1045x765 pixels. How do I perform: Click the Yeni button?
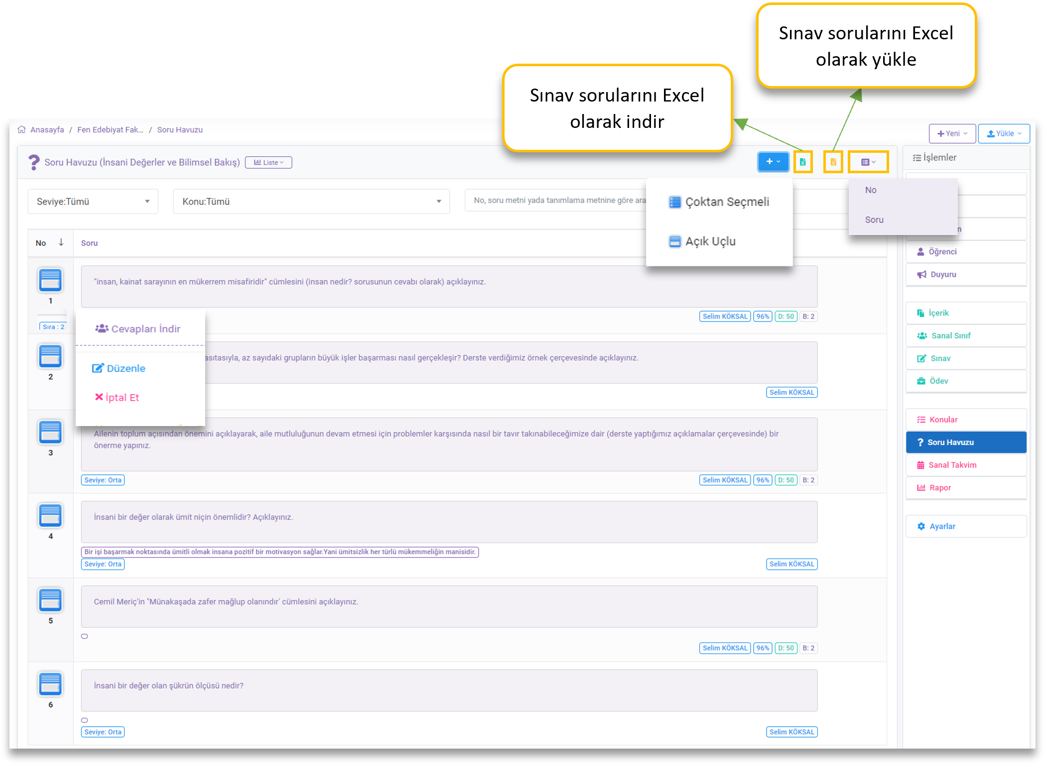[952, 133]
